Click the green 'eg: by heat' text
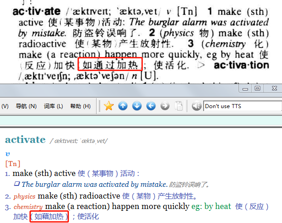282x223 pixels. click(211, 206)
